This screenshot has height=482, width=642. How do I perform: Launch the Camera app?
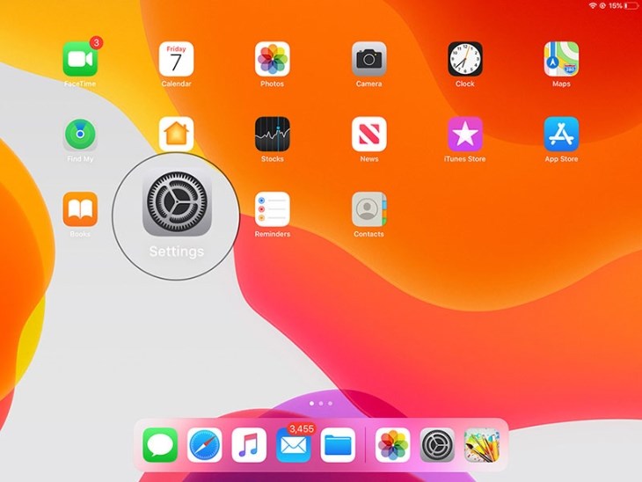click(368, 59)
